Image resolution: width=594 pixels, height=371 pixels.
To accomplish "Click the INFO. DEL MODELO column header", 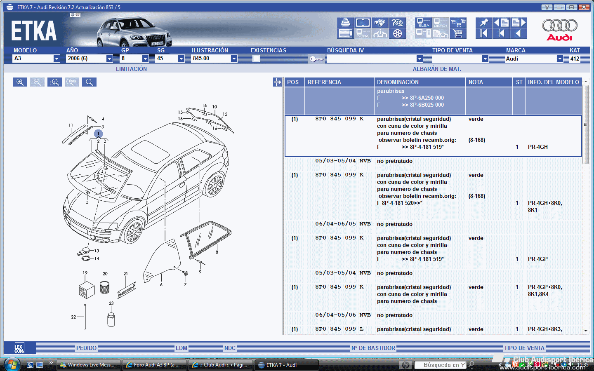I will pyautogui.click(x=553, y=82).
